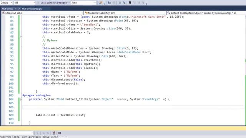Click the step-into style toolbar icon
The width and height of the screenshot is (246, 138).
pyautogui.click(x=110, y=3)
